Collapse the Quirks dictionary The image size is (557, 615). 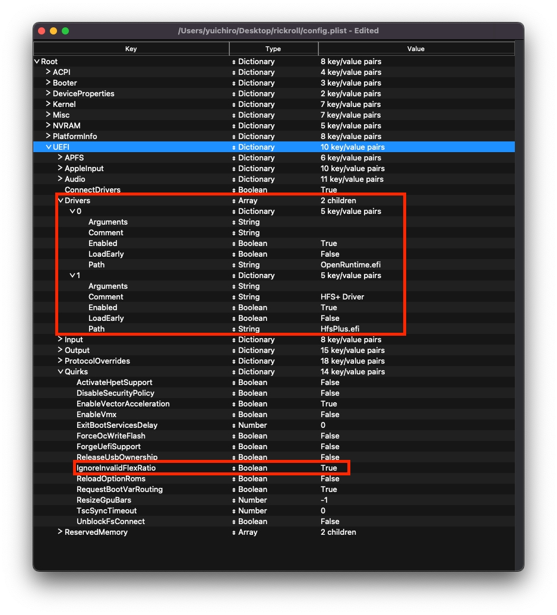pyautogui.click(x=60, y=371)
